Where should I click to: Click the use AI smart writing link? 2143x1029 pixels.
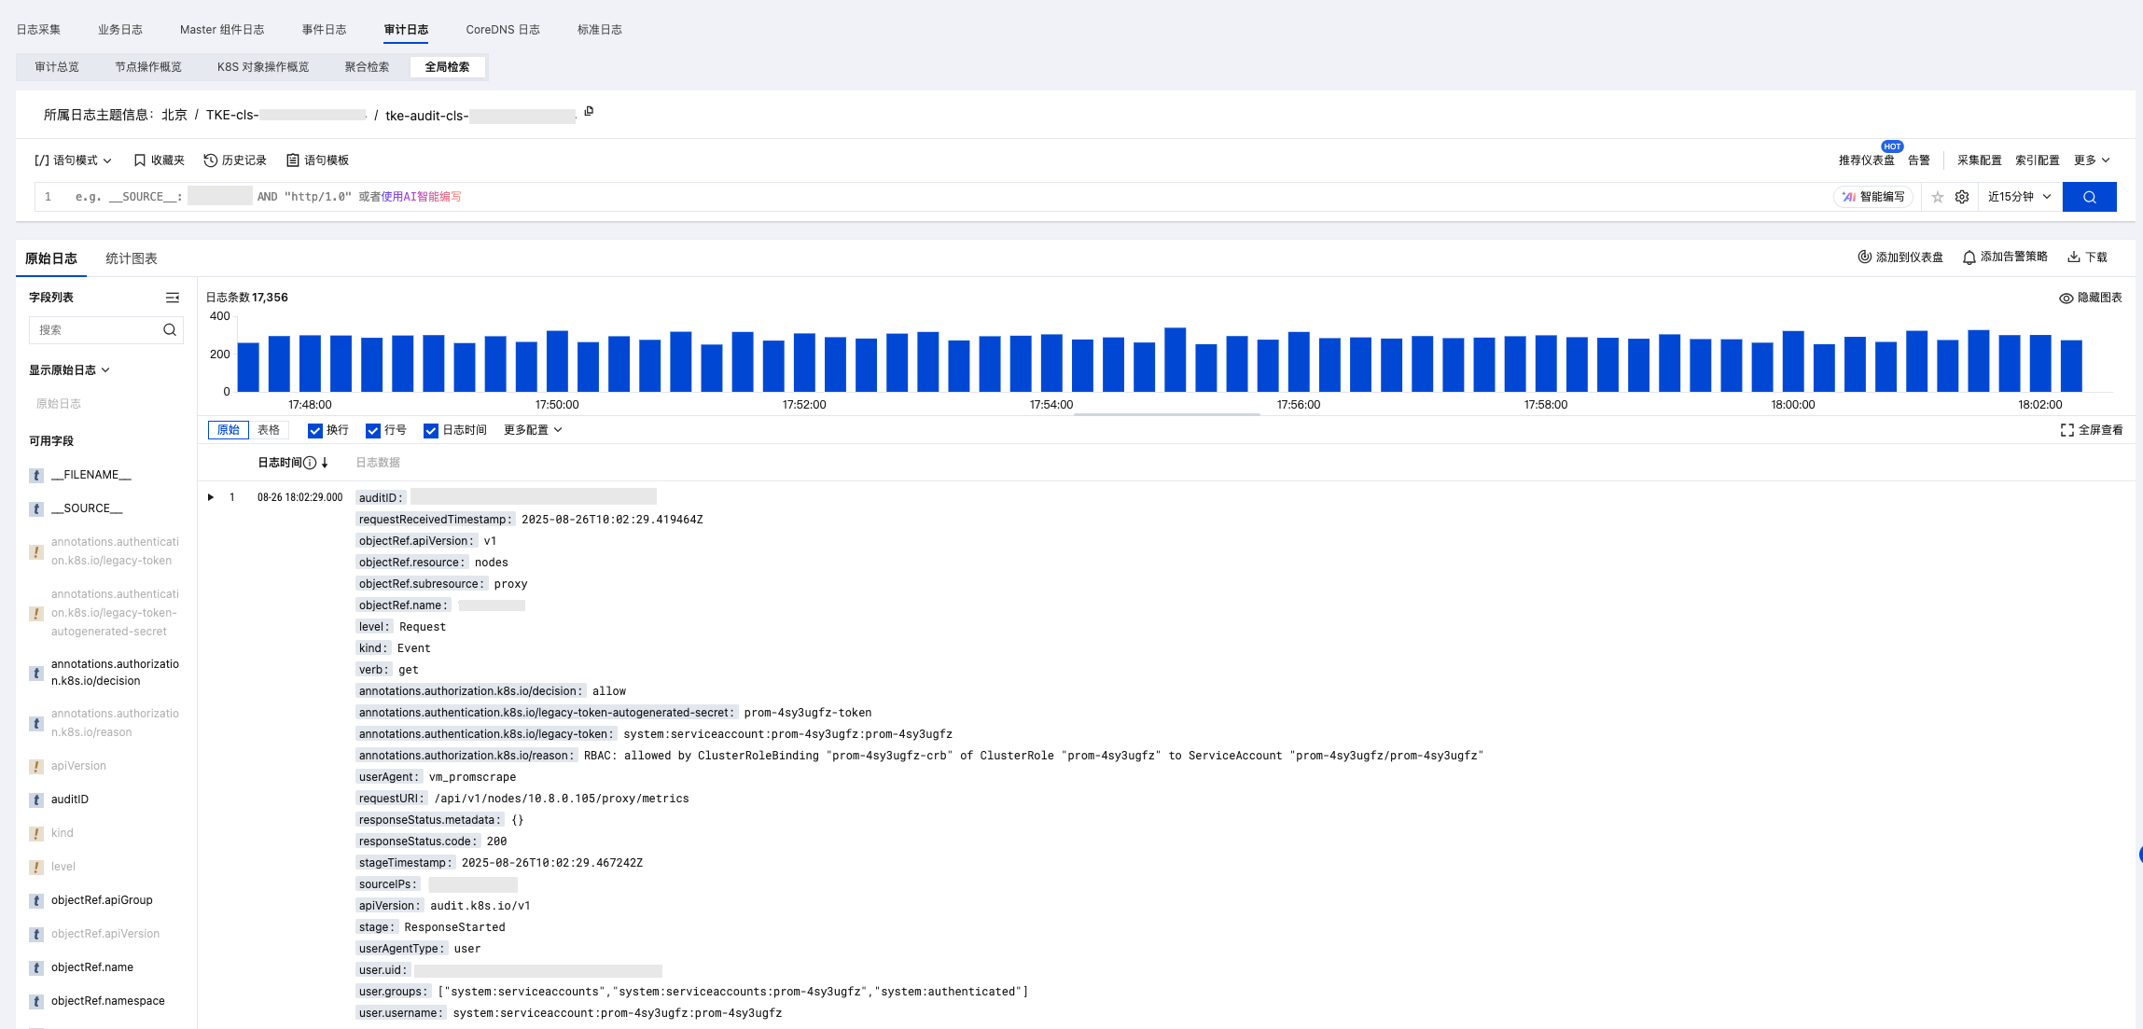click(422, 197)
